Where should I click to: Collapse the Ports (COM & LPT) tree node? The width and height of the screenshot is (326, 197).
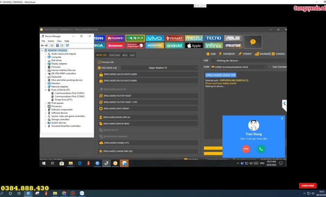[x=46, y=90]
